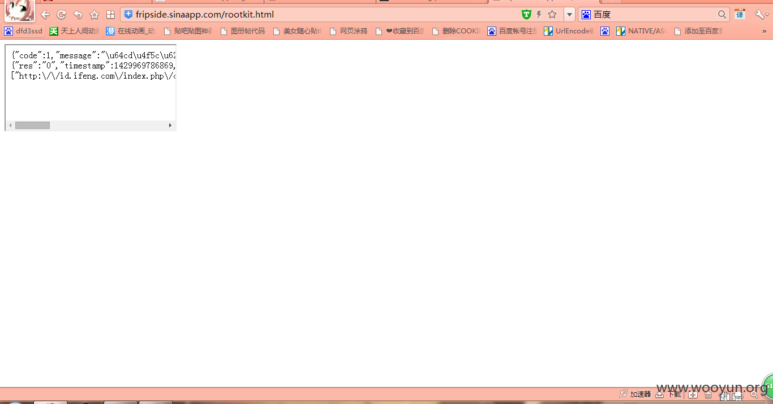Click the id.ifeng.com URL line

click(x=93, y=76)
